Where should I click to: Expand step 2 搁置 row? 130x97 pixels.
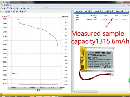[77, 17]
